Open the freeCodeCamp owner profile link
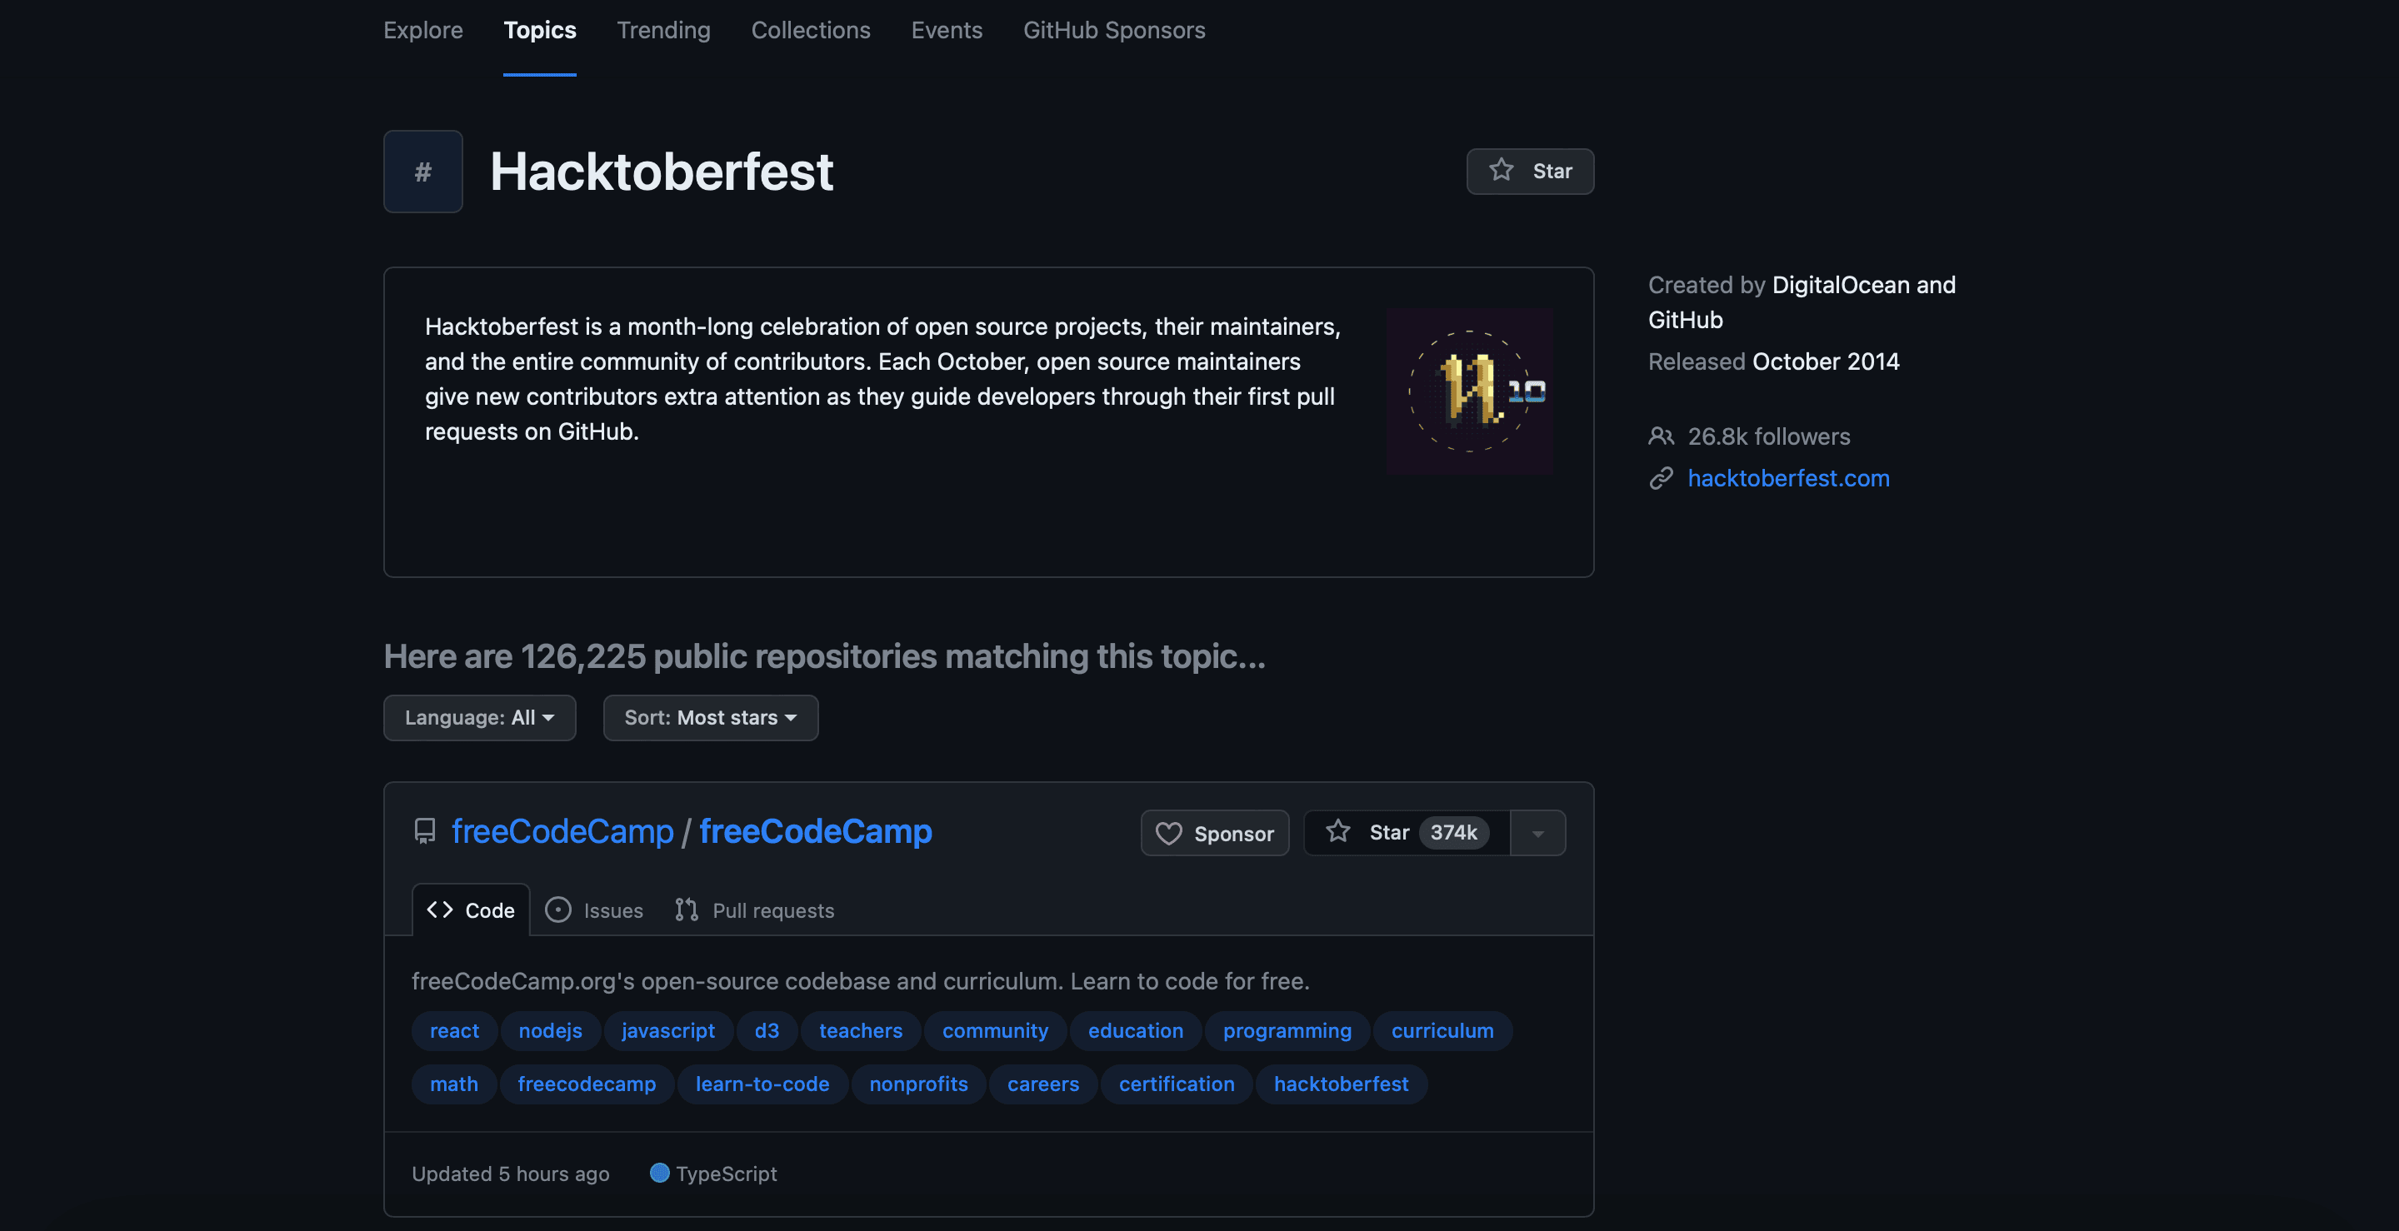Viewport: 2399px width, 1231px height. (562, 831)
